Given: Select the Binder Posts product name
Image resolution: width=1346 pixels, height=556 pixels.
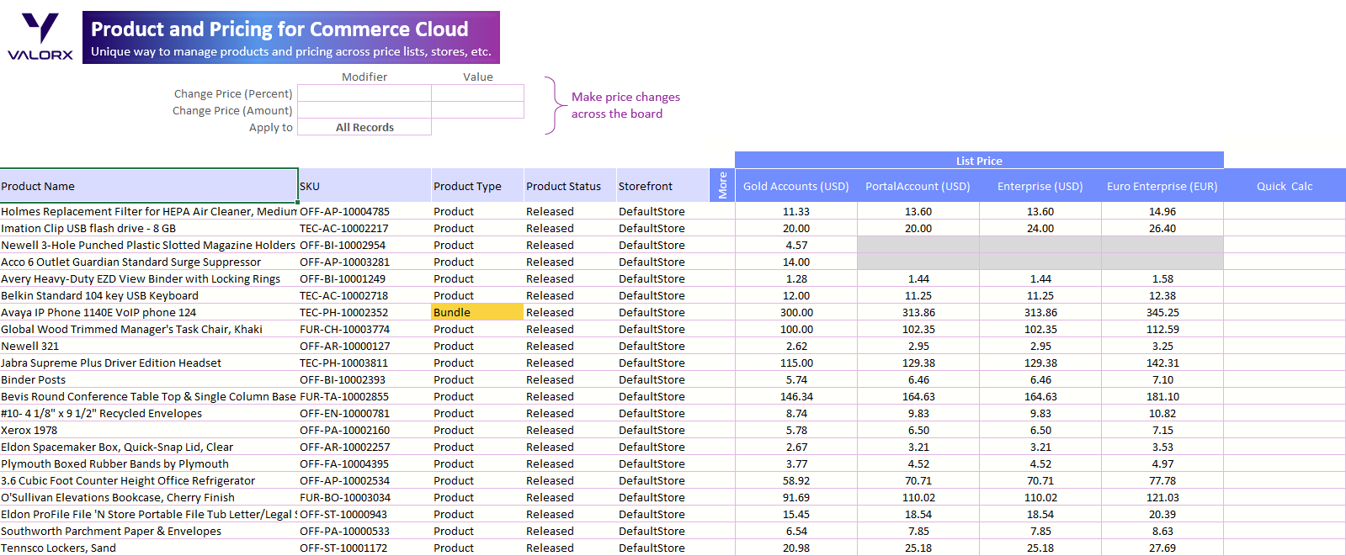Looking at the screenshot, I should point(149,379).
